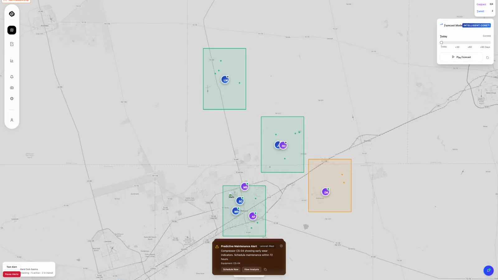
Task: Select the SC crew marker on map
Action: 240,201
